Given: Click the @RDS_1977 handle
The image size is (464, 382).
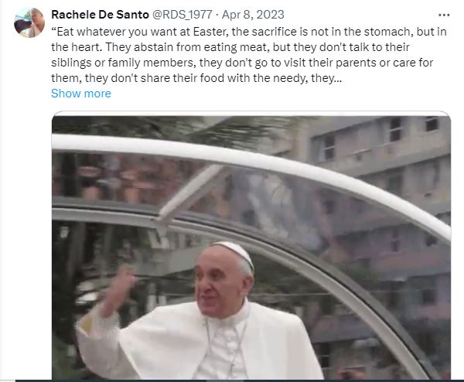Looking at the screenshot, I should (x=182, y=15).
